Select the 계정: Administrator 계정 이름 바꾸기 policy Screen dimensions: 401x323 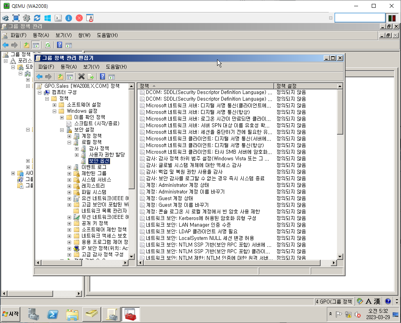point(185,192)
